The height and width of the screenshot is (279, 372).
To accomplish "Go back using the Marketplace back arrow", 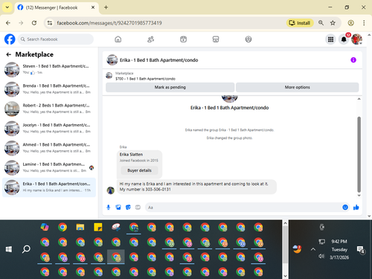I will tap(9, 54).
